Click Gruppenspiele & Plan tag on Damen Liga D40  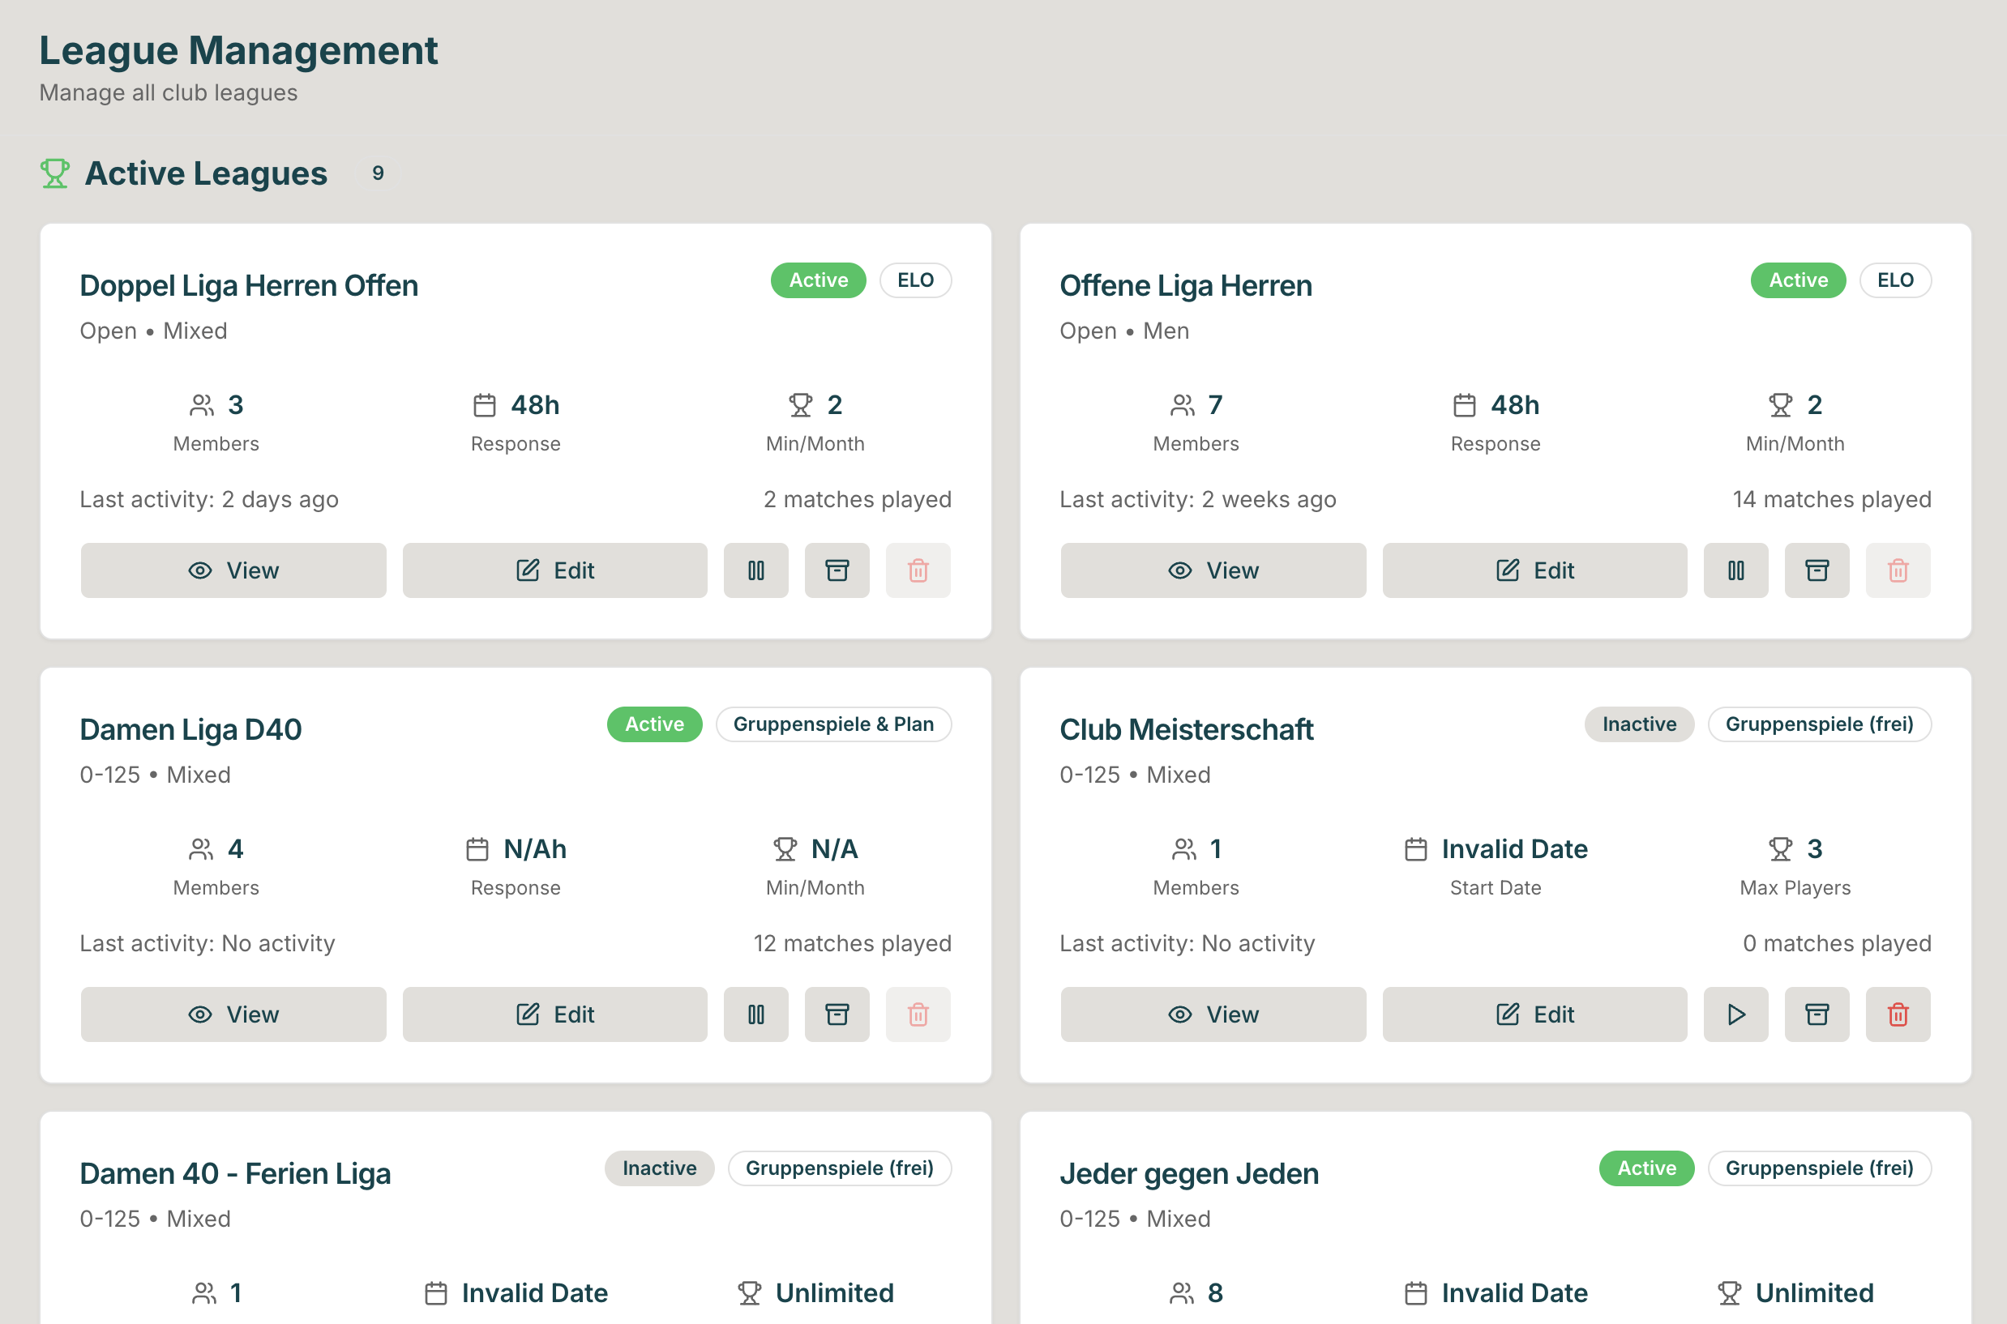click(832, 724)
